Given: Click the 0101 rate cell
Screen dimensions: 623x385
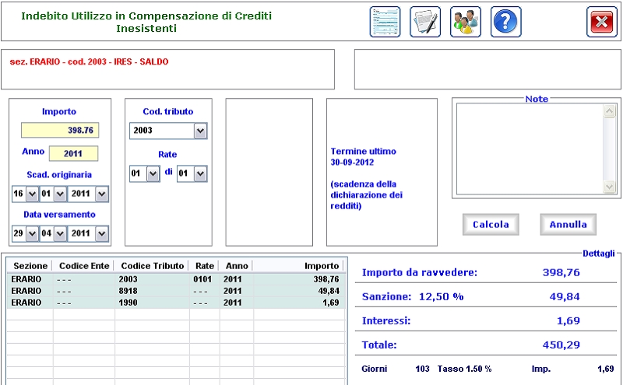Looking at the screenshot, I should tap(202, 279).
